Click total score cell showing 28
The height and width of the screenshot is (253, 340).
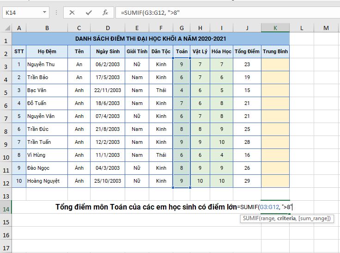(247, 142)
